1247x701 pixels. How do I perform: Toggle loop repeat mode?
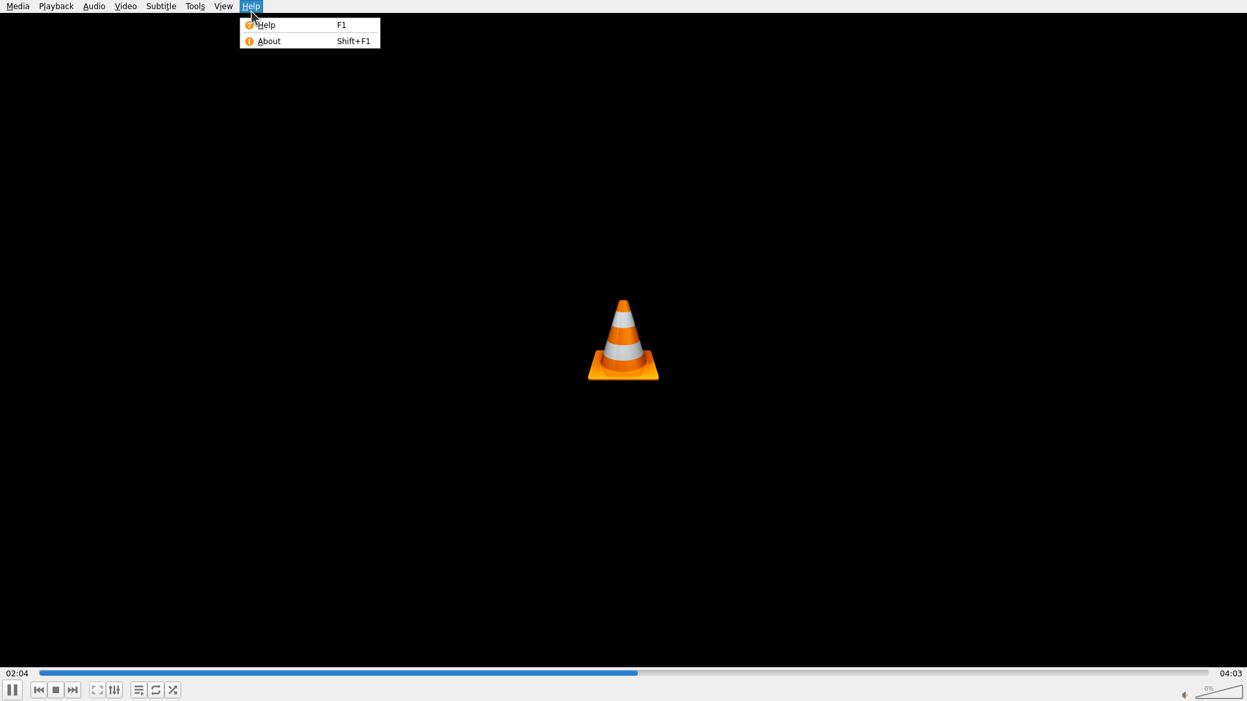(156, 690)
